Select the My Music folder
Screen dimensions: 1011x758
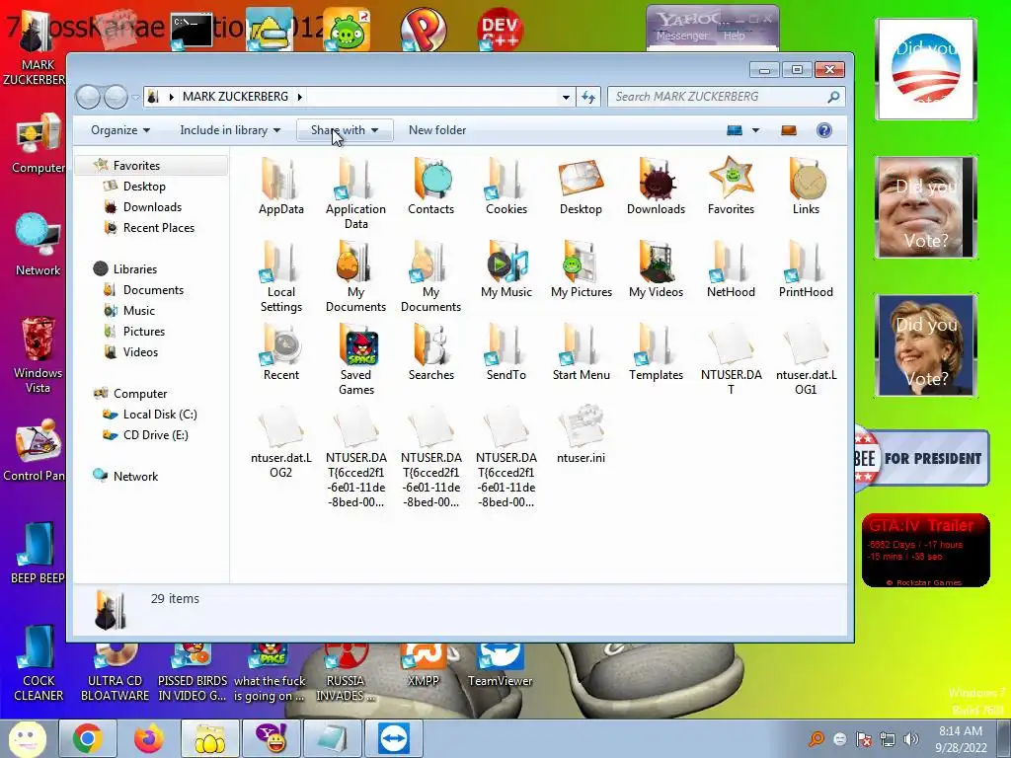506,269
